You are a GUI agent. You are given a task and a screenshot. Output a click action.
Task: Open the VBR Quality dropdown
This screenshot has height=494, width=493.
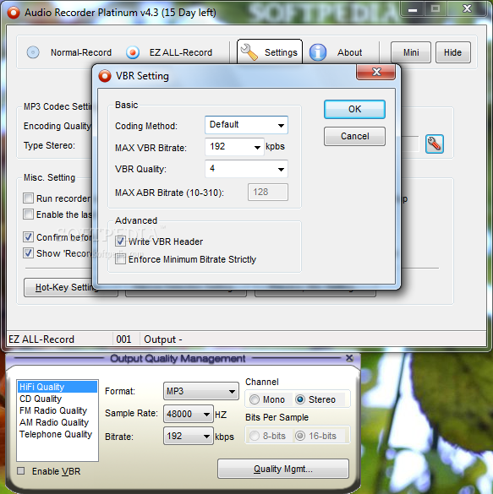click(246, 169)
